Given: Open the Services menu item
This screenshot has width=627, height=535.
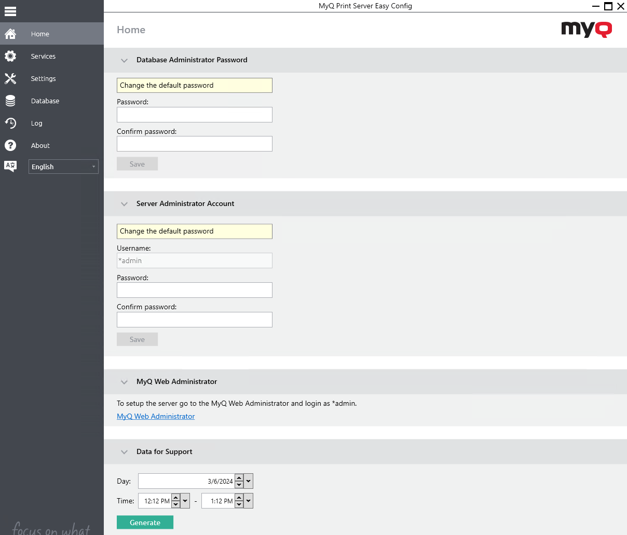Looking at the screenshot, I should (x=43, y=56).
